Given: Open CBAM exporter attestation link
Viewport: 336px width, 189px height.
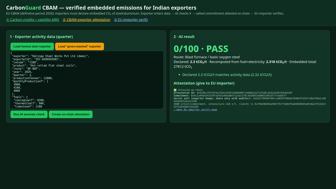Looking at the screenshot, I should pos(86,20).
